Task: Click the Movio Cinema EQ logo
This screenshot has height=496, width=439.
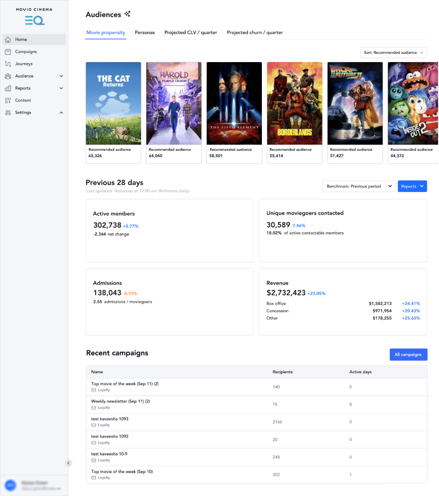Action: (34, 17)
